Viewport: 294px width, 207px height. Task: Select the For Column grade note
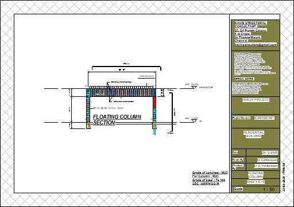coord(205,176)
